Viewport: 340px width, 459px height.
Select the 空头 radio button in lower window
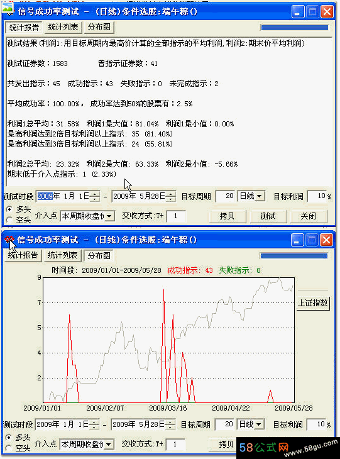pyautogui.click(x=9, y=447)
